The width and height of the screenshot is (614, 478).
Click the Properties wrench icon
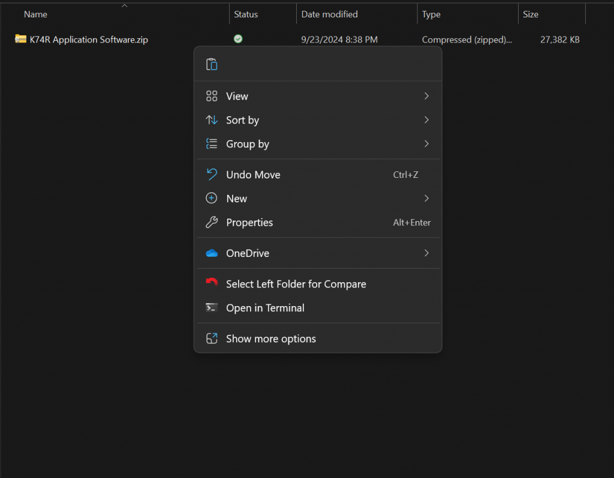[x=212, y=223]
